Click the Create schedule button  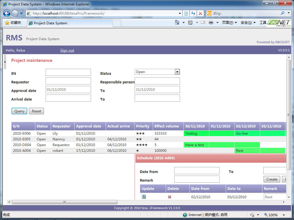[272, 179]
